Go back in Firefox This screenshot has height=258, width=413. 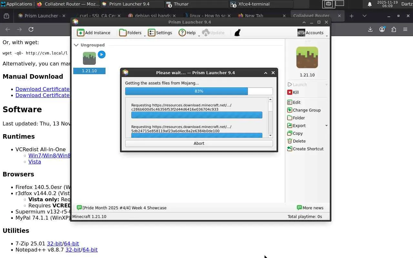tap(8, 29)
